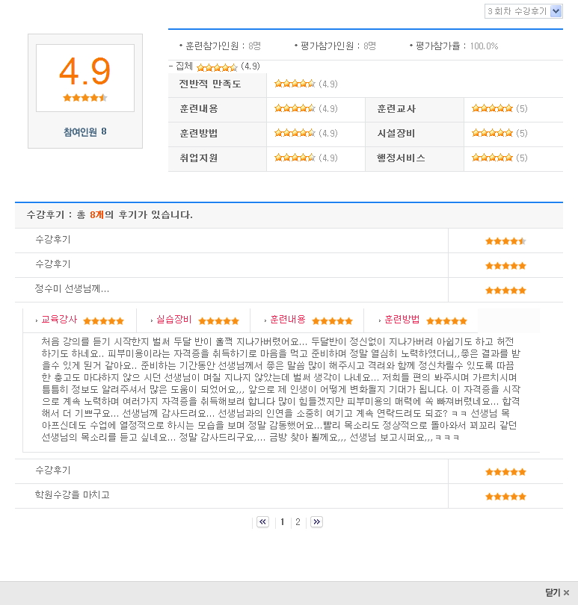Open the 3회차 수강후기 session dropdown
The height and width of the screenshot is (605, 578).
click(x=523, y=11)
